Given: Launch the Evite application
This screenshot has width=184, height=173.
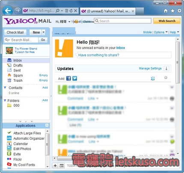Looking at the screenshot, I should click(x=17, y=154).
